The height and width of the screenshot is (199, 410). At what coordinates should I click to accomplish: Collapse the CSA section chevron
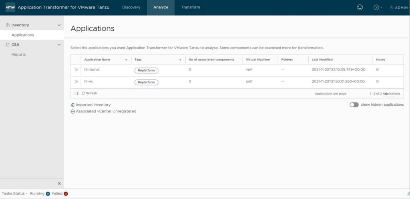click(59, 45)
